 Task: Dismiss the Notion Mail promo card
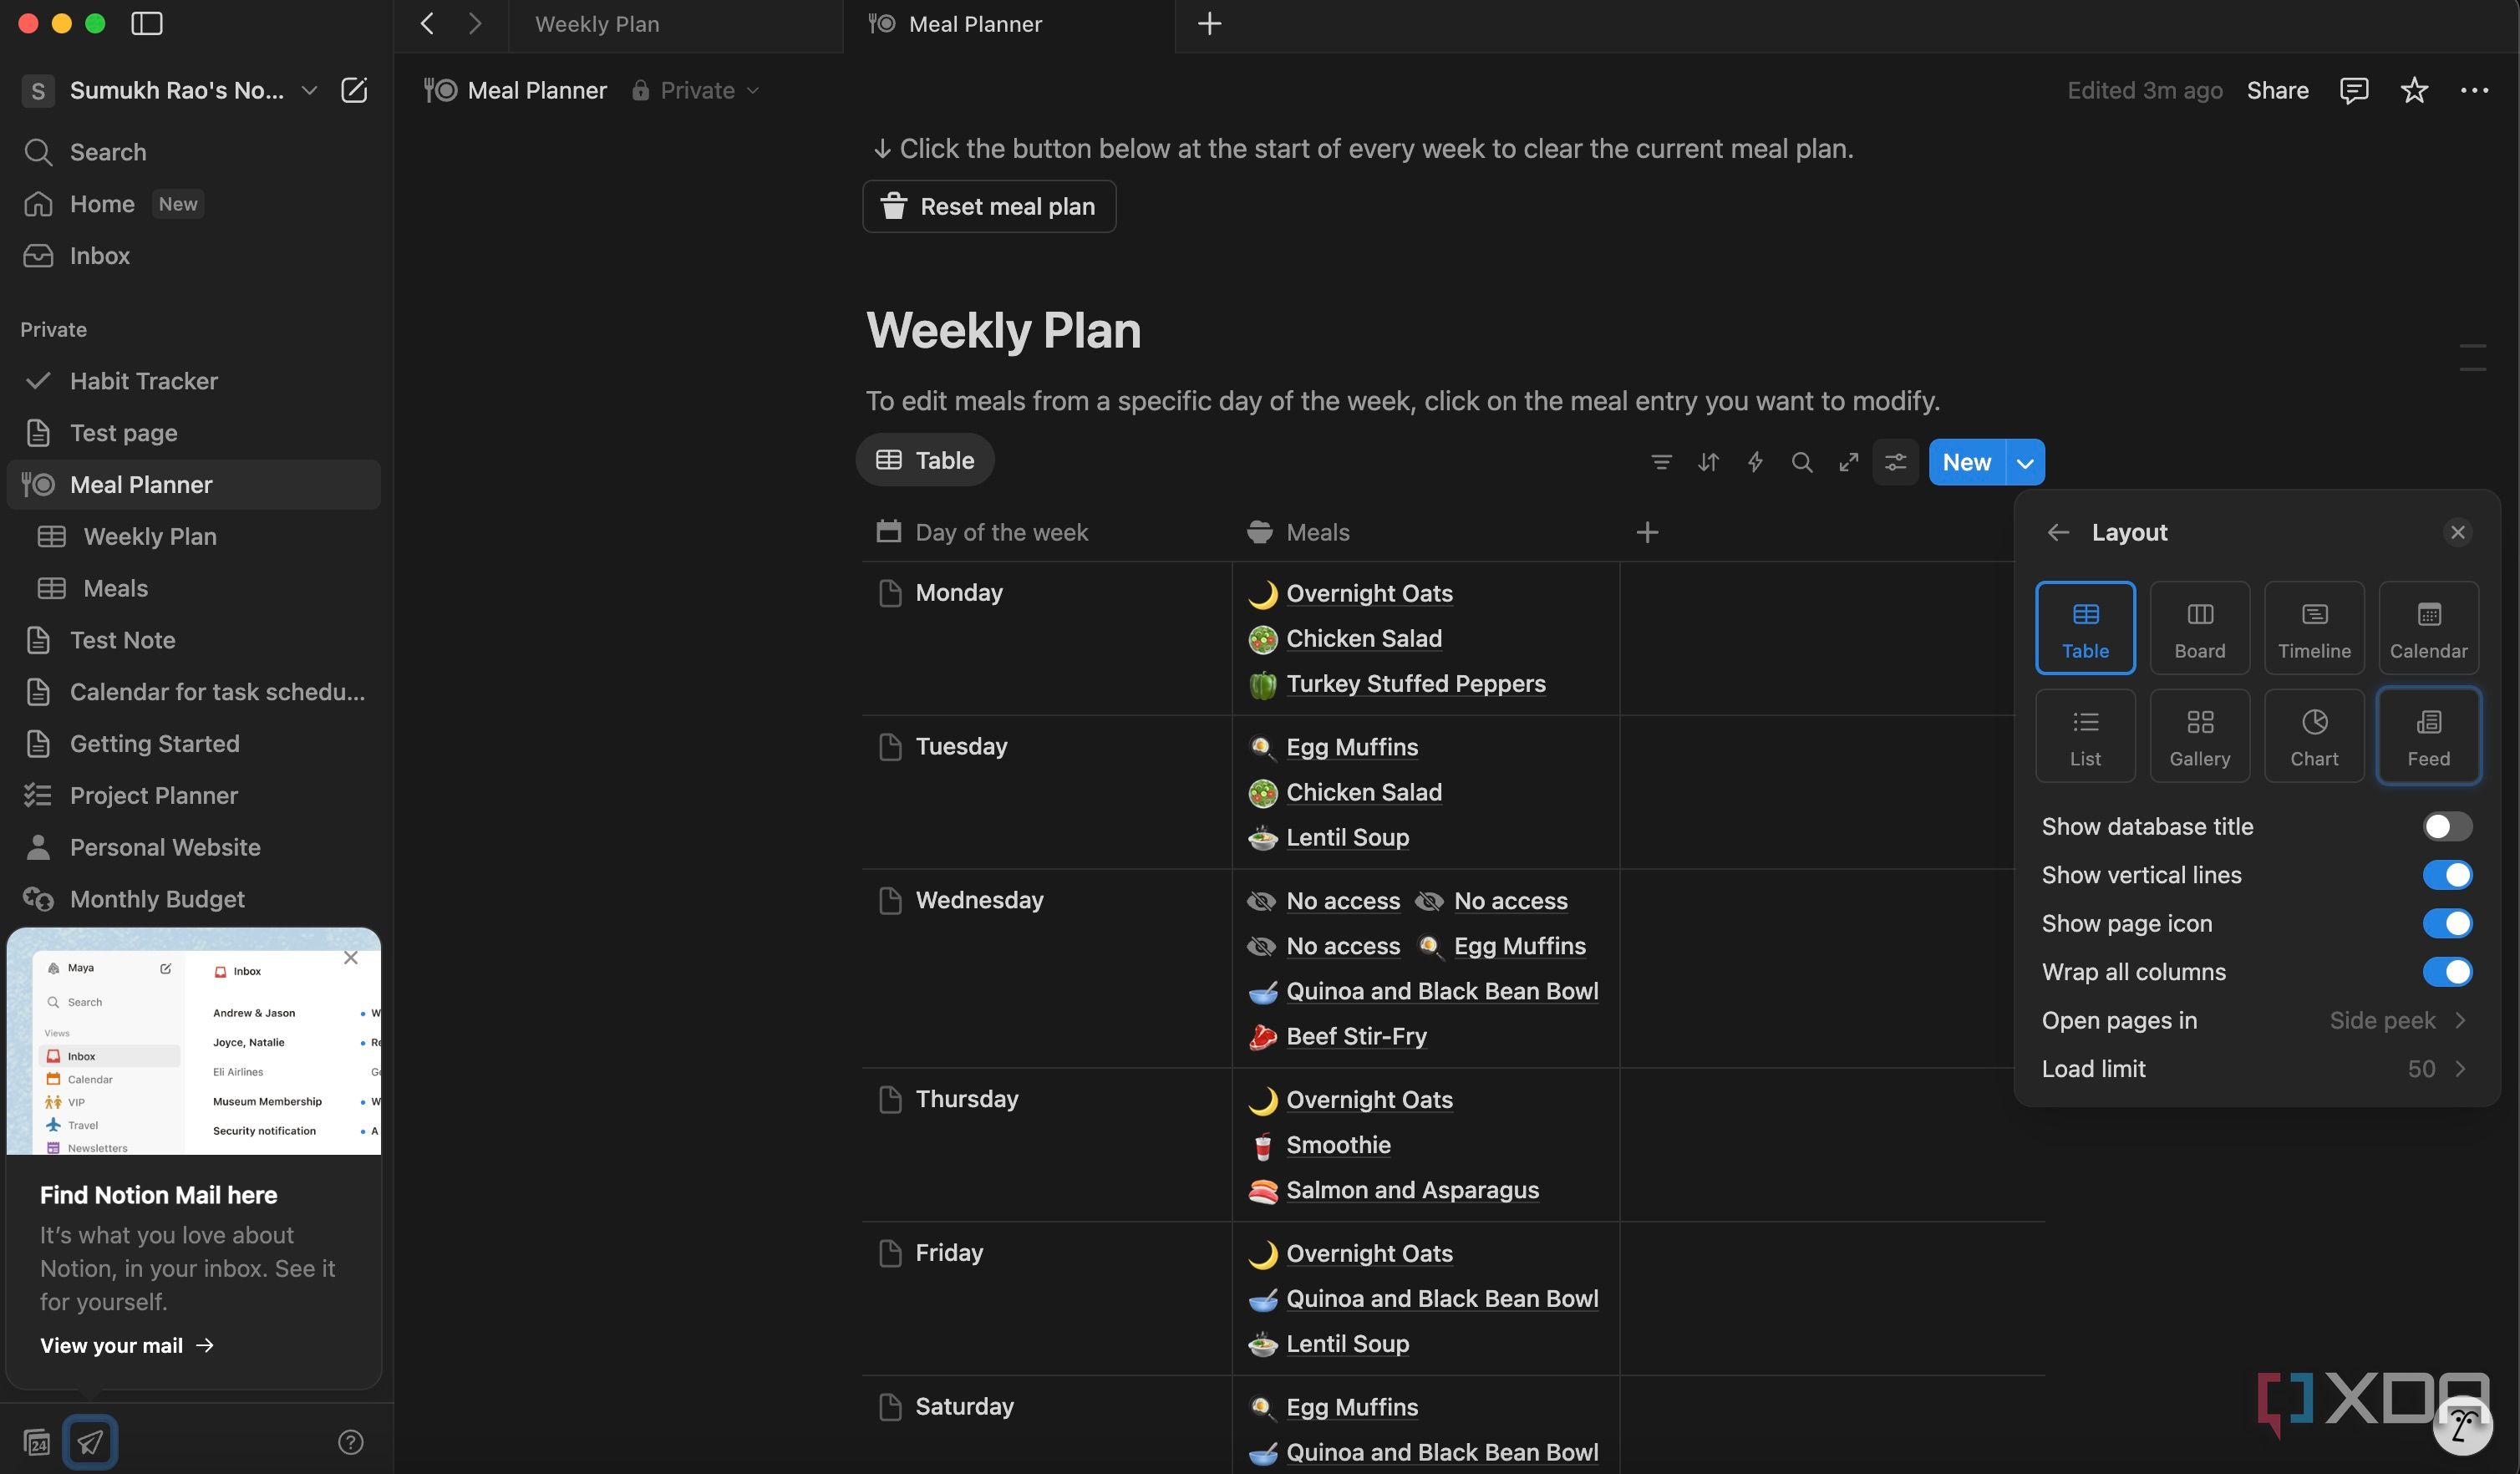coord(350,957)
